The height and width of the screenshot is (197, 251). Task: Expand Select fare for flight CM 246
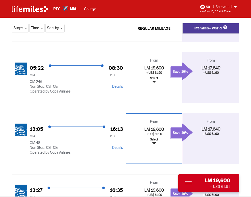click(154, 80)
